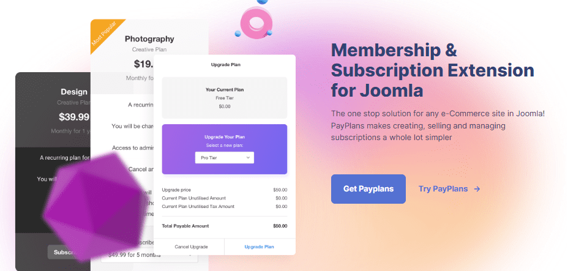Select the Design plan card title

coord(74,92)
